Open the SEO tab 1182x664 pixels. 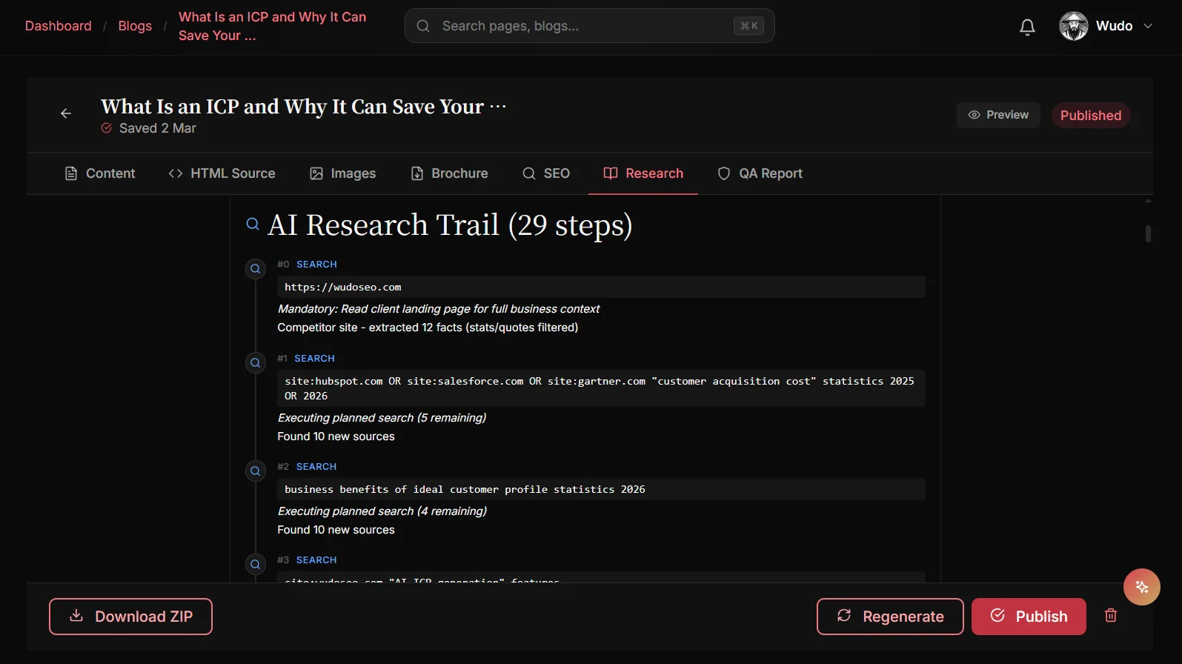[546, 173]
